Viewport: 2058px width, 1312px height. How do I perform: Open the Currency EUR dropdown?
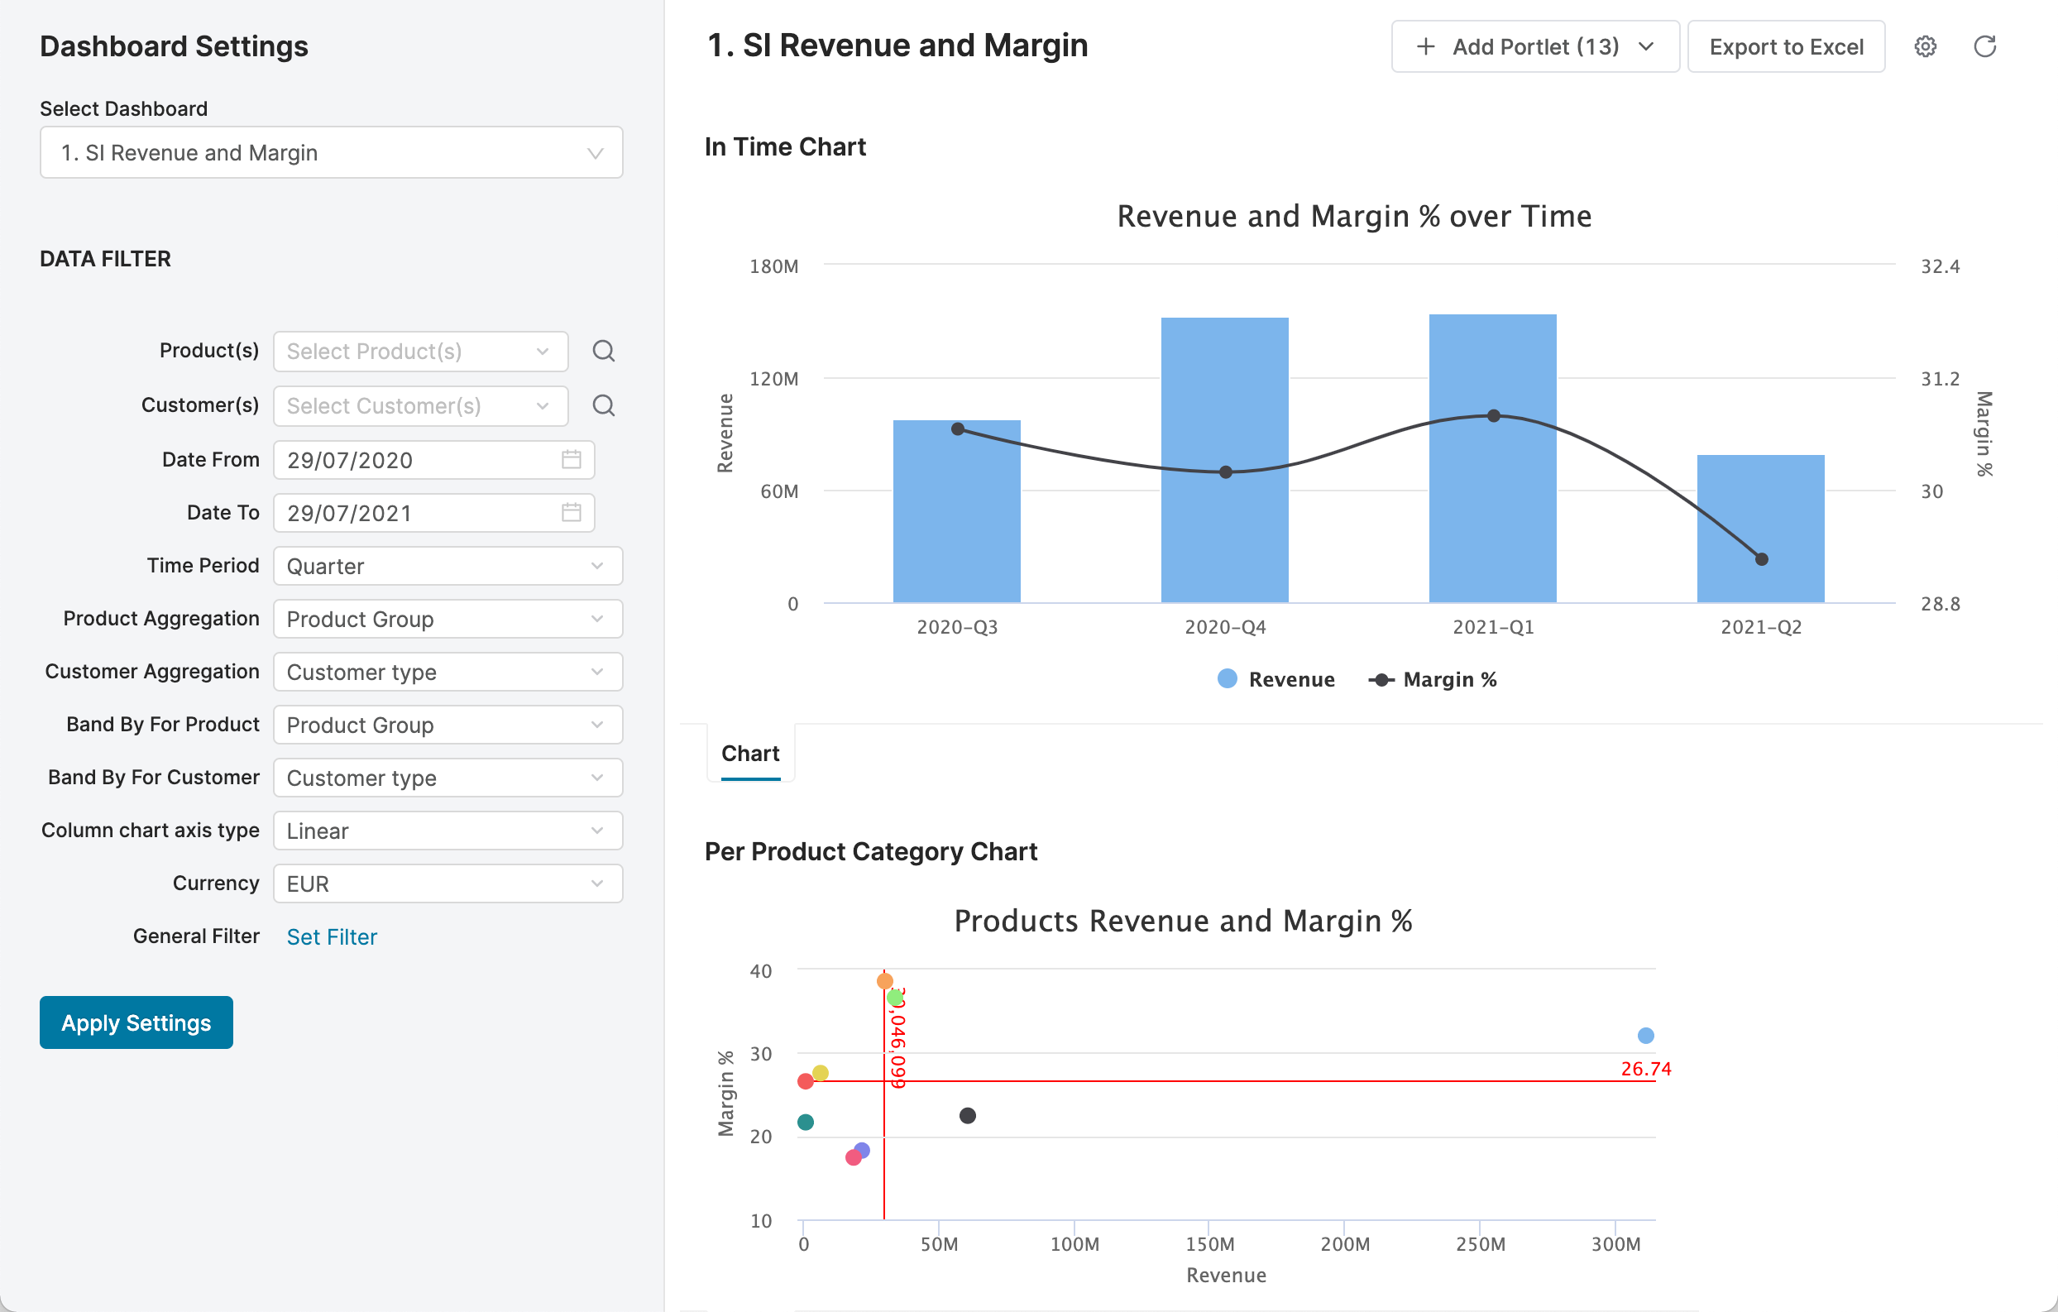[447, 883]
